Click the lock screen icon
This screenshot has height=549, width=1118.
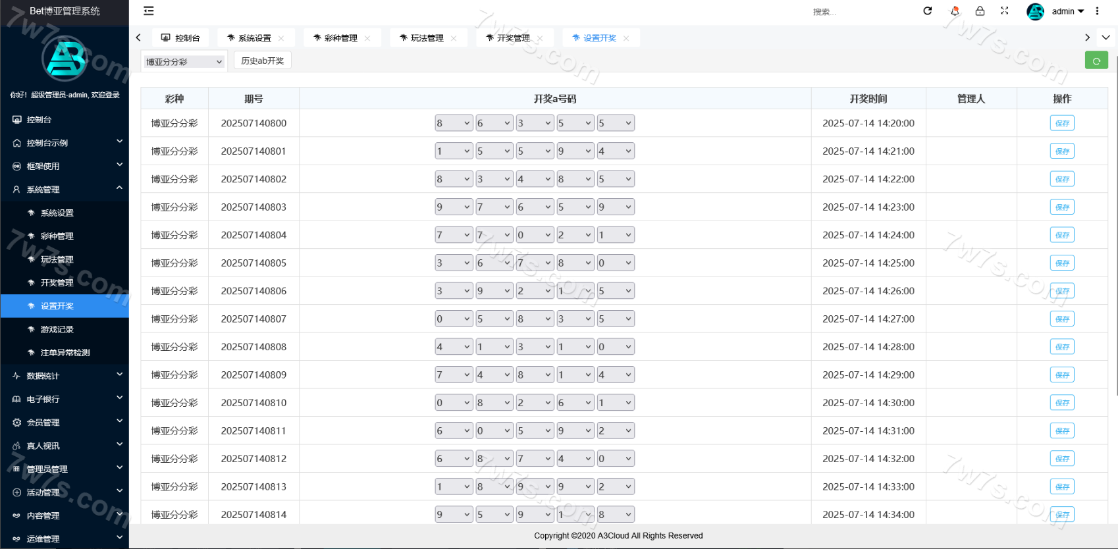[980, 11]
